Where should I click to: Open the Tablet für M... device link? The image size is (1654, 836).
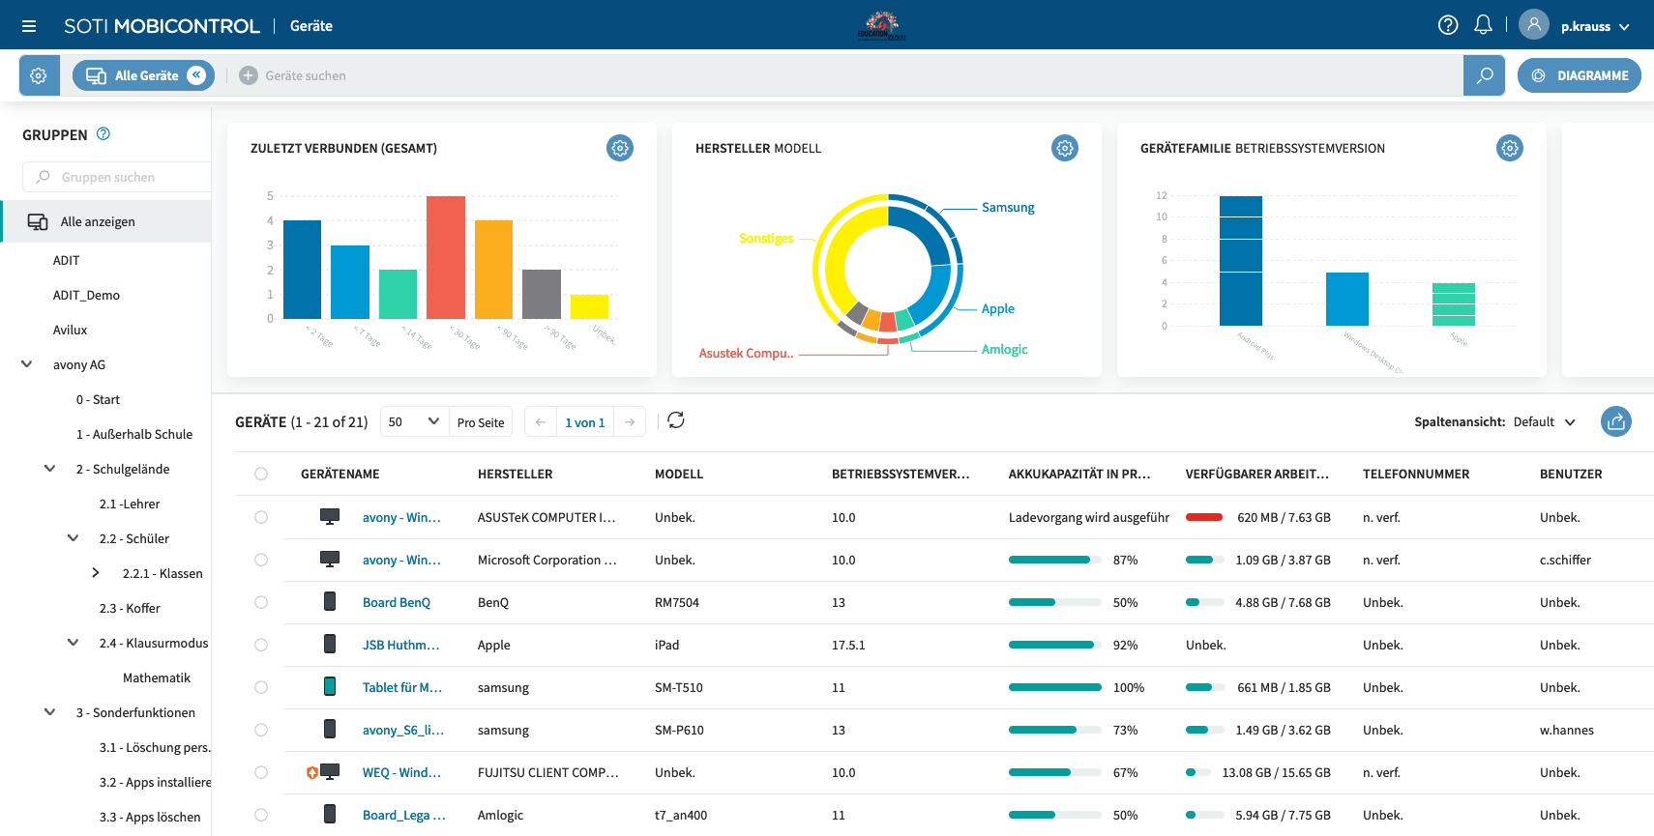pos(401,687)
